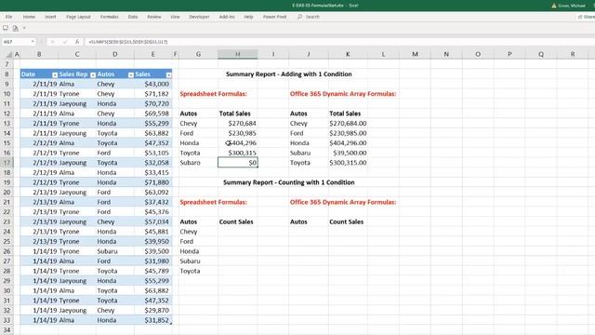
Task: Open the Sales column filter dropdown
Action: click(168, 74)
